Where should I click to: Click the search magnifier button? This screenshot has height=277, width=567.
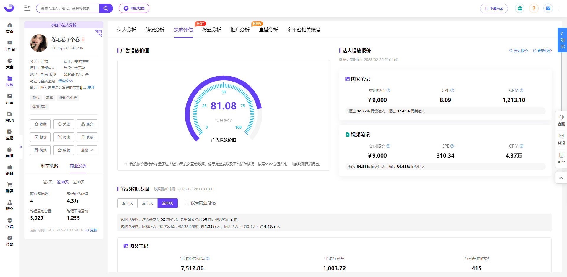click(x=106, y=8)
